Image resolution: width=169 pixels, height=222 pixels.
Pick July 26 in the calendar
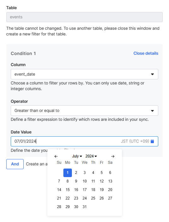point(102,198)
